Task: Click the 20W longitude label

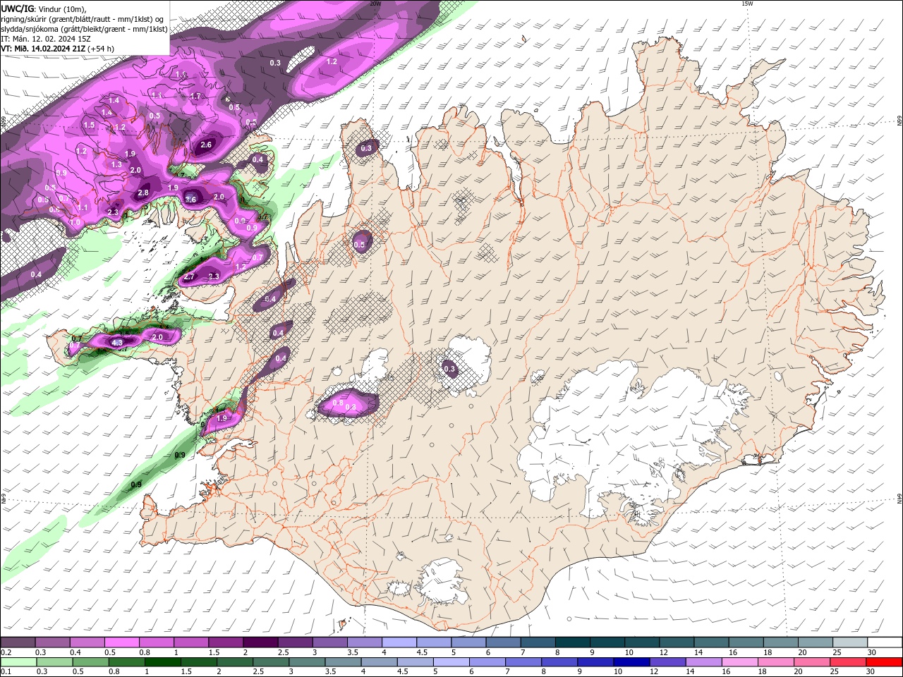Action: point(375,4)
